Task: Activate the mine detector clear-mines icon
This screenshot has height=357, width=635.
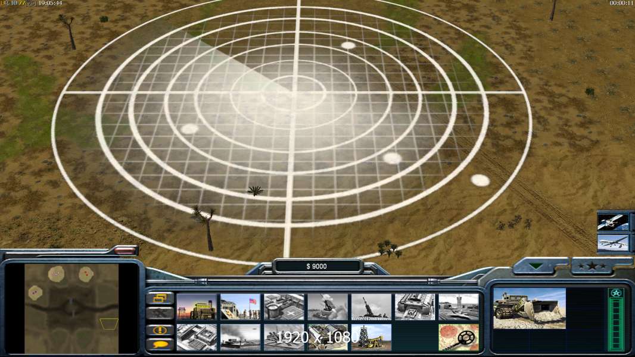Action: pyautogui.click(x=459, y=337)
